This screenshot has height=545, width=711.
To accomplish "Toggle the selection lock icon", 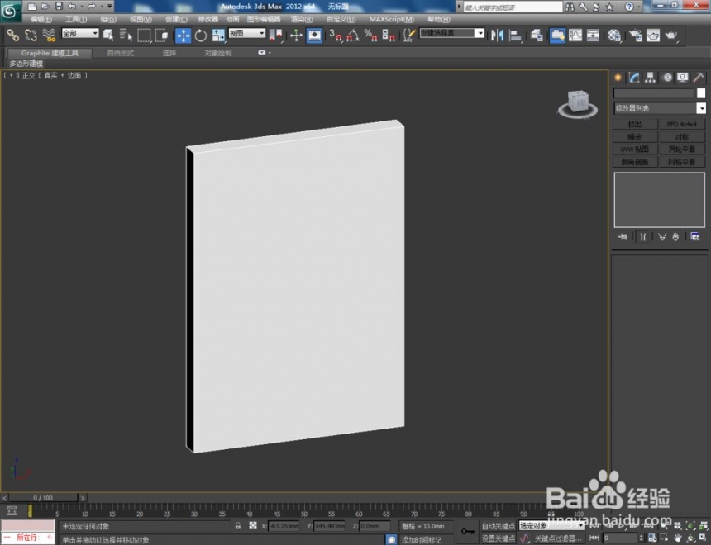I will tap(238, 525).
